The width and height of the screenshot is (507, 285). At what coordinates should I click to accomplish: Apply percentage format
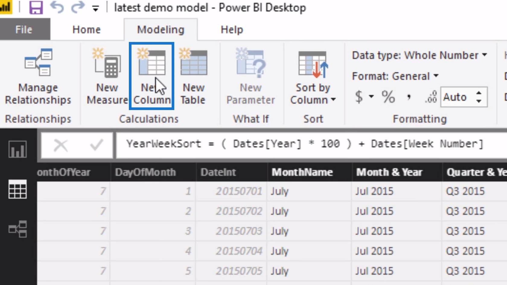[x=388, y=97]
